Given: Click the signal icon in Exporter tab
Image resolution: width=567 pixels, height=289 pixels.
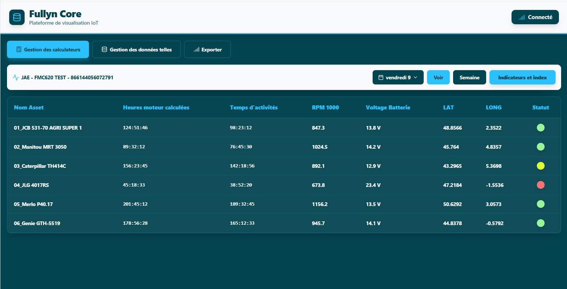Looking at the screenshot, I should click(197, 50).
